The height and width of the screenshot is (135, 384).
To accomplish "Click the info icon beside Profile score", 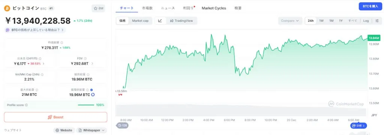I will (27, 105).
